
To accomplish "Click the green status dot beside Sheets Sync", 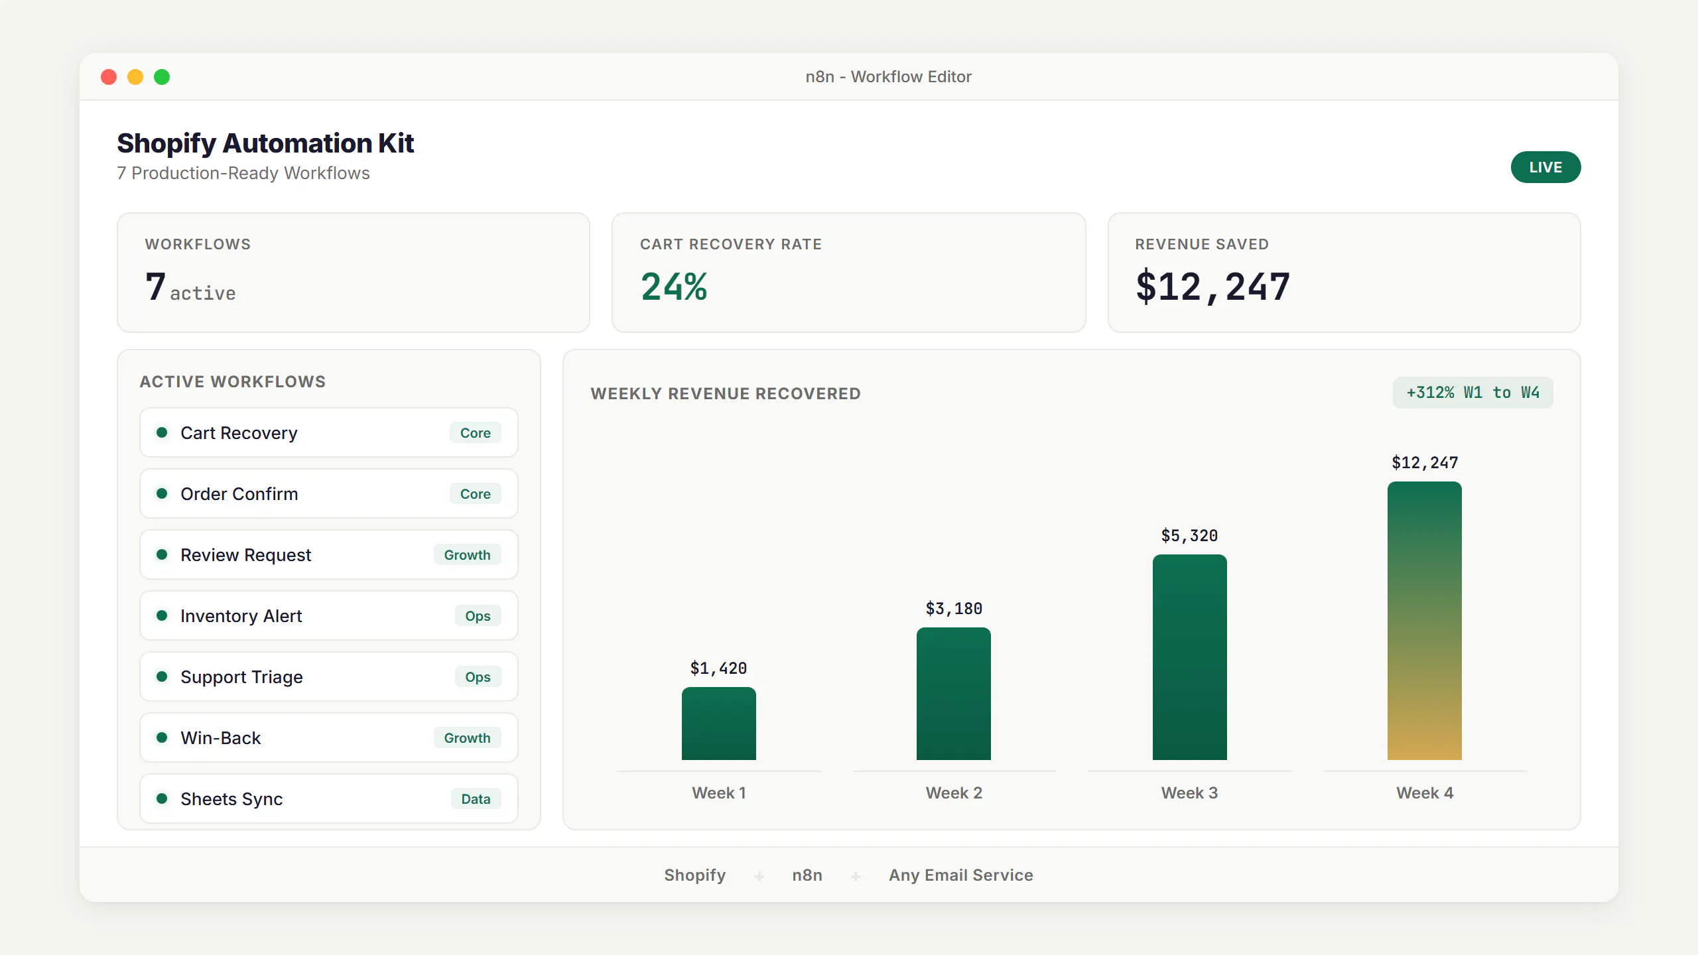I will [162, 798].
